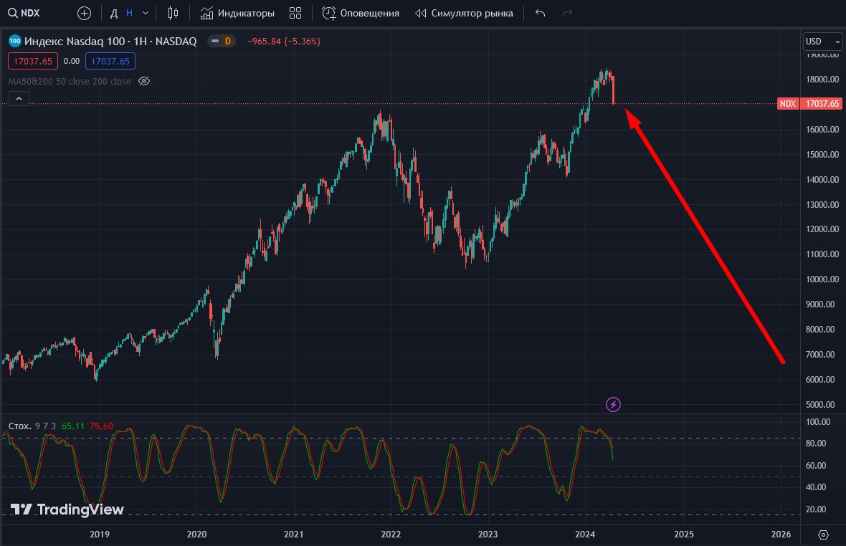Open Индикаторы indicators menu

[237, 13]
